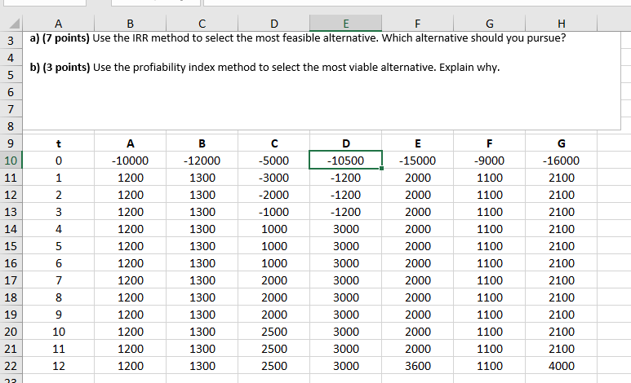Click cell 4000 in row 22
The width and height of the screenshot is (631, 383).
point(562,366)
